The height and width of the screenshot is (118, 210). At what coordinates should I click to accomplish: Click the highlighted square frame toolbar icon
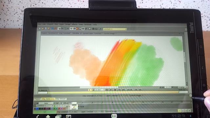click(x=83, y=29)
